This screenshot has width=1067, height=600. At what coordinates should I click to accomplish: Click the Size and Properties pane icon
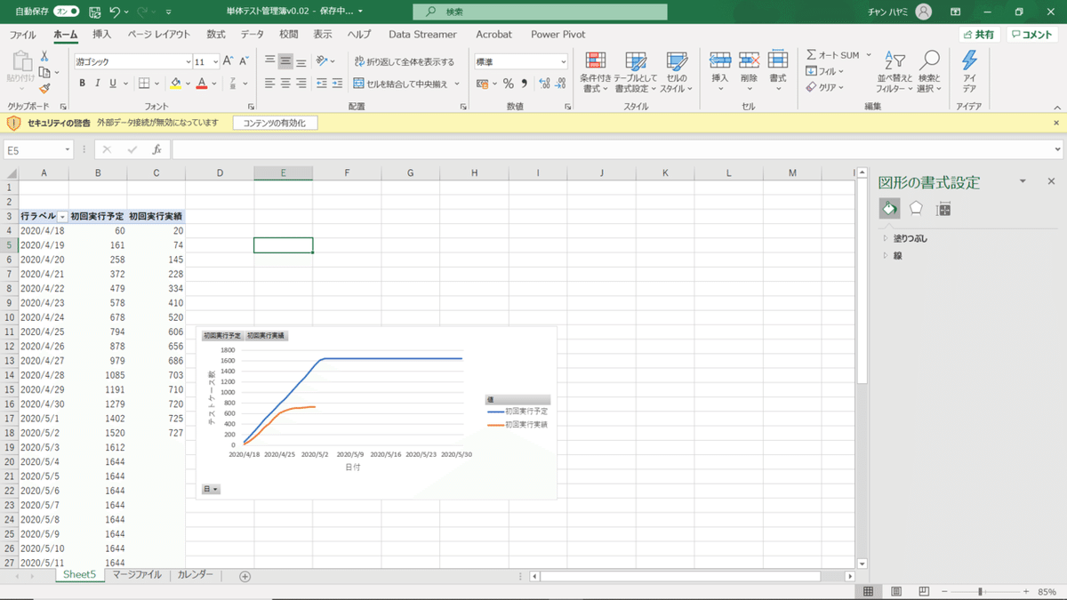(x=943, y=208)
